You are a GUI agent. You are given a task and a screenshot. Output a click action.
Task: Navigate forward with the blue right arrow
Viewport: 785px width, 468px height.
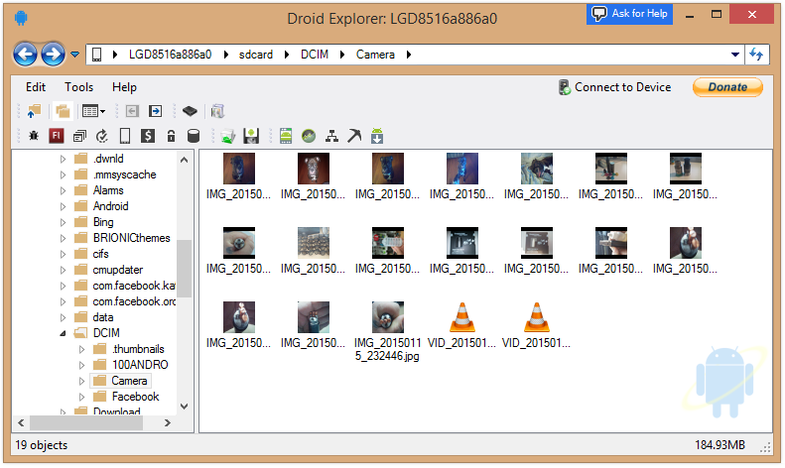53,54
